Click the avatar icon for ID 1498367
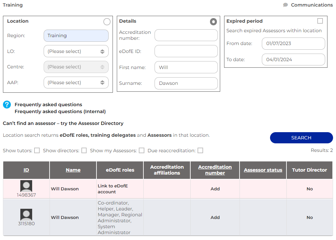Screen dimensions: 336x240 [x=26, y=186]
